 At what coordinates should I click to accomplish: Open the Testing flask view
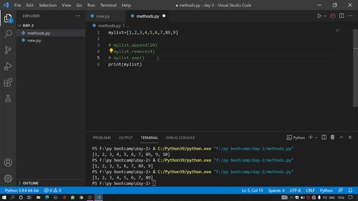tap(8, 99)
